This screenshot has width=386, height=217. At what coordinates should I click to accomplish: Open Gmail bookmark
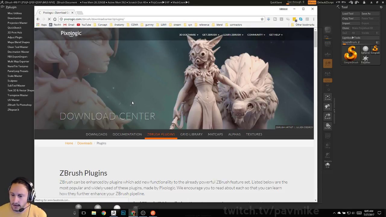[x=69, y=25]
